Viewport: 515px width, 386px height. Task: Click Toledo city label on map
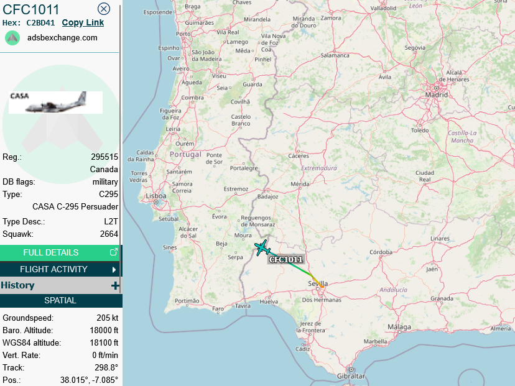pos(420,131)
